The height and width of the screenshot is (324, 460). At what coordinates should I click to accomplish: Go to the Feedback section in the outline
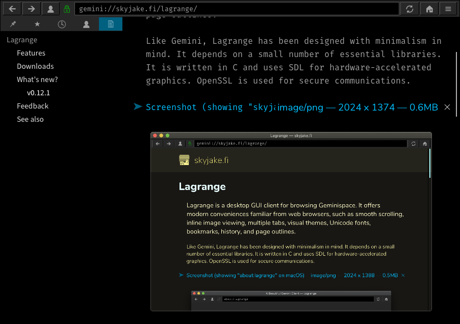click(x=33, y=106)
